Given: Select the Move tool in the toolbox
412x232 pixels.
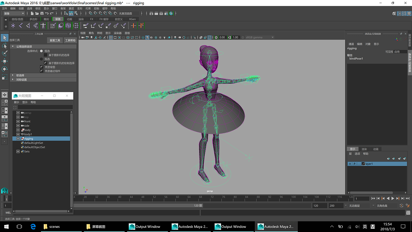Looking at the screenshot, I should click(5, 61).
